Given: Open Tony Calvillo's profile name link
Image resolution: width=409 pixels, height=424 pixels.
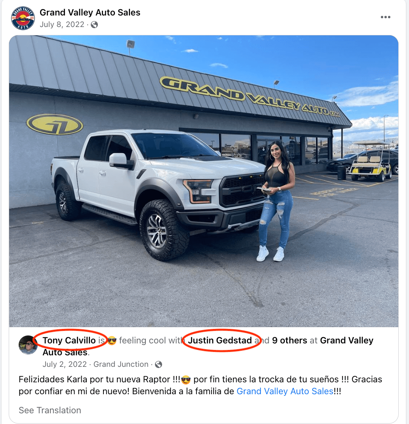Looking at the screenshot, I should (69, 340).
